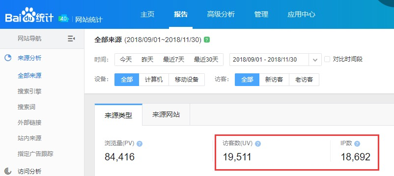Click the 网站导航 sidebar header text
The image size is (394, 176).
pos(29,39)
